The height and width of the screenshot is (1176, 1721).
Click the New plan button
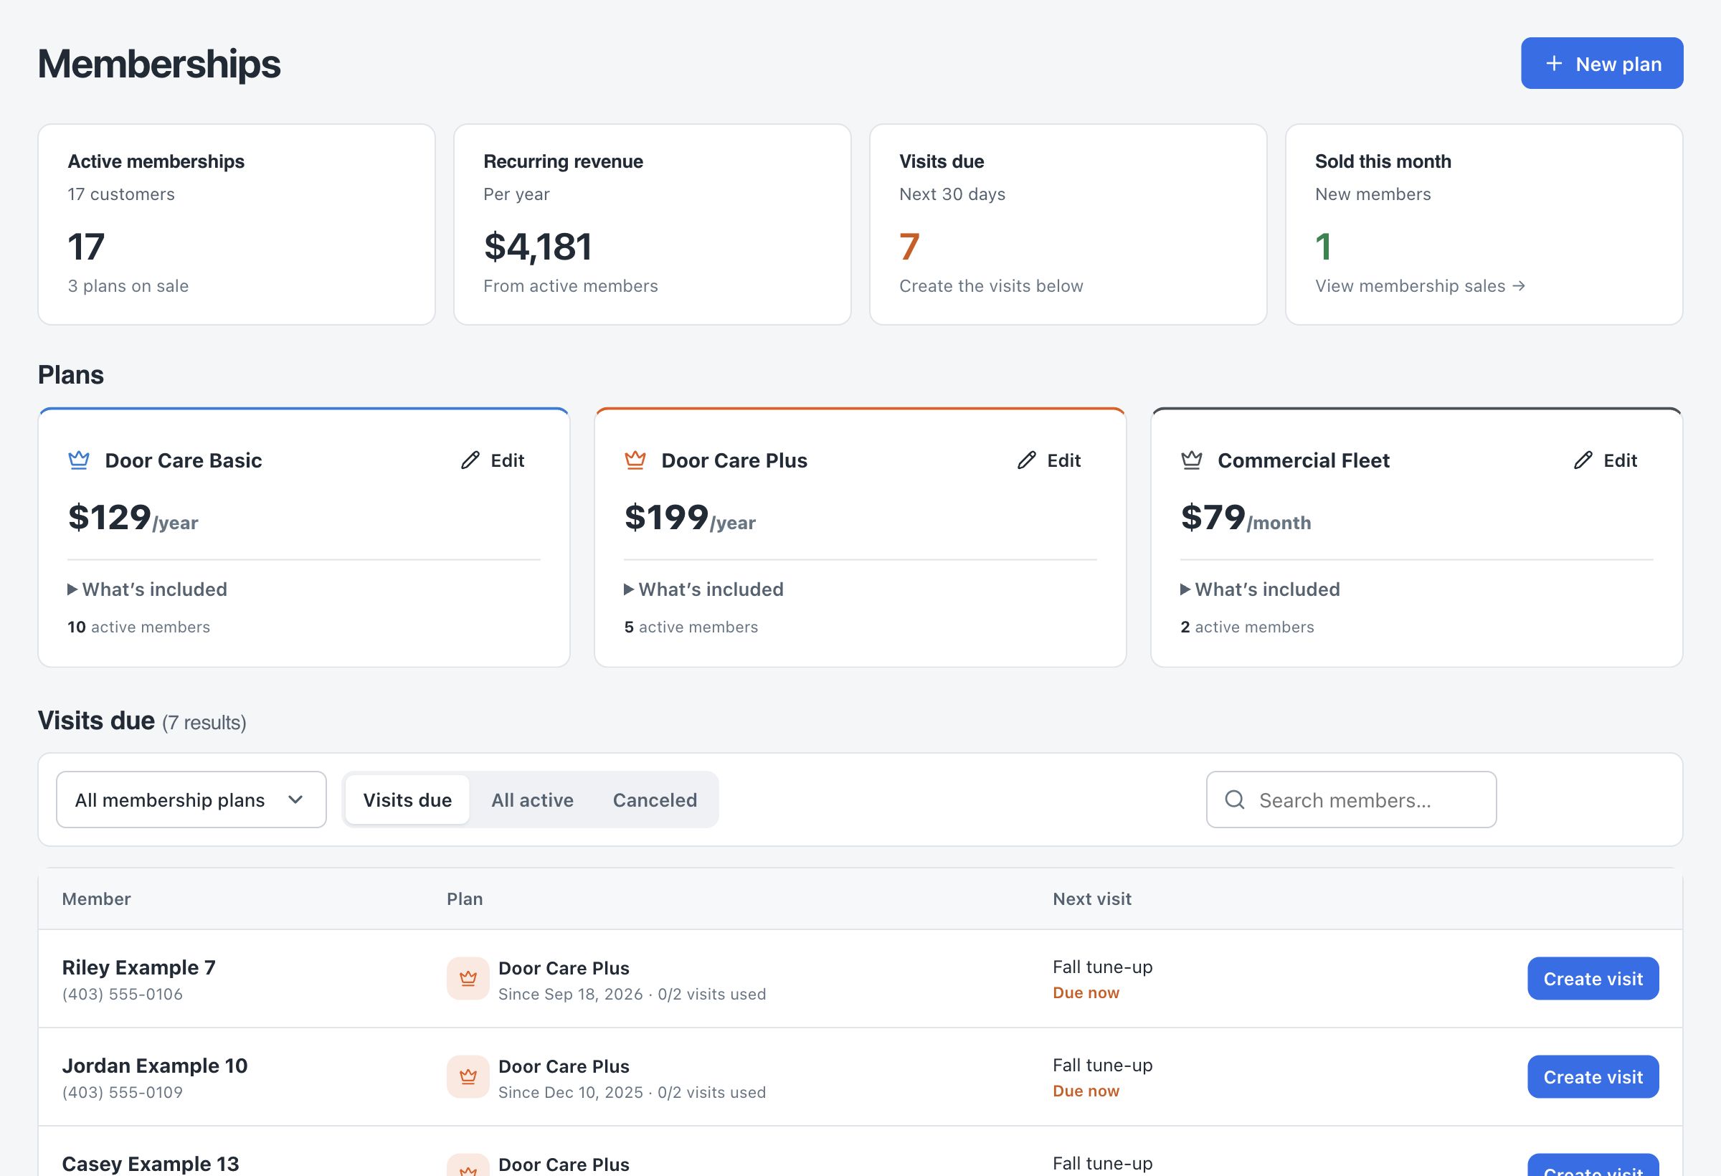1603,64
